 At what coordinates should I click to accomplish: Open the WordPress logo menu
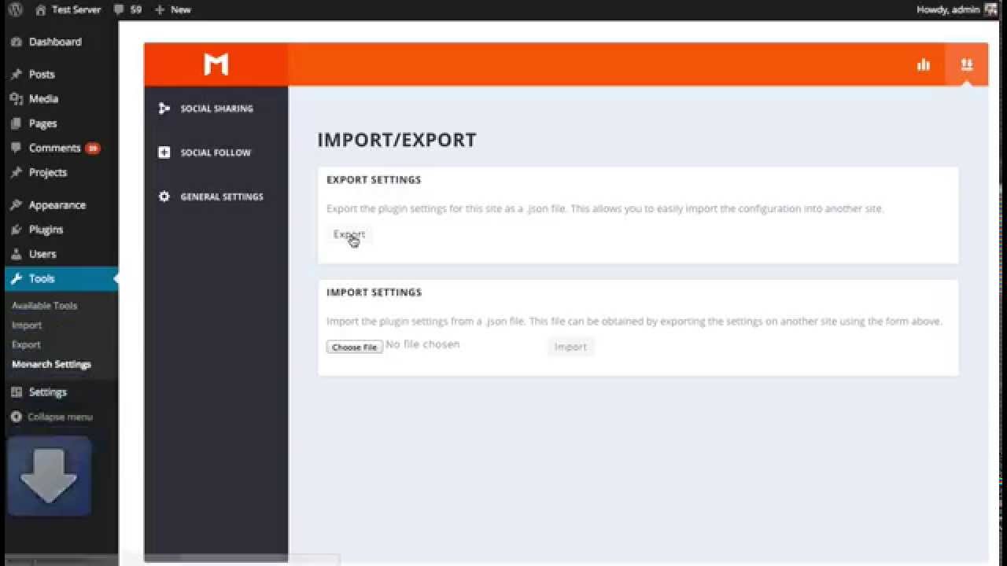(16, 9)
